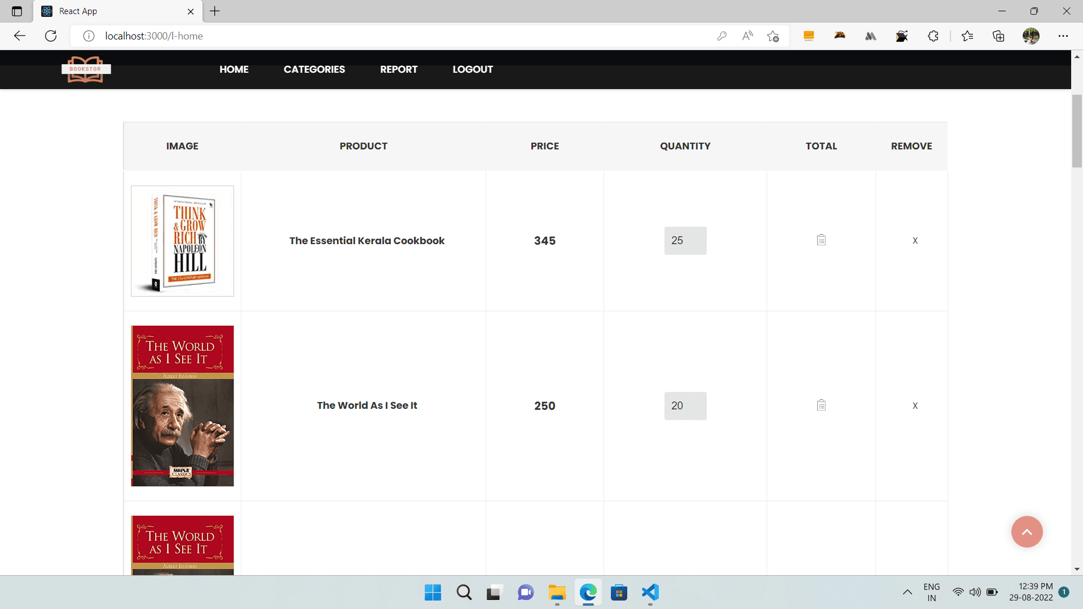The image size is (1083, 609).
Task: Click the REMOVE column header
Action: pyautogui.click(x=912, y=146)
